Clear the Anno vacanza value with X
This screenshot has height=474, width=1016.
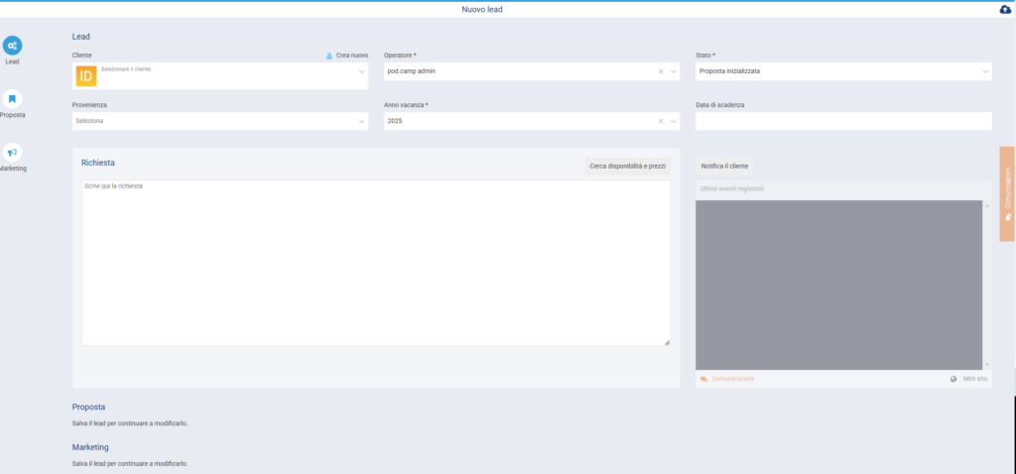tap(661, 121)
